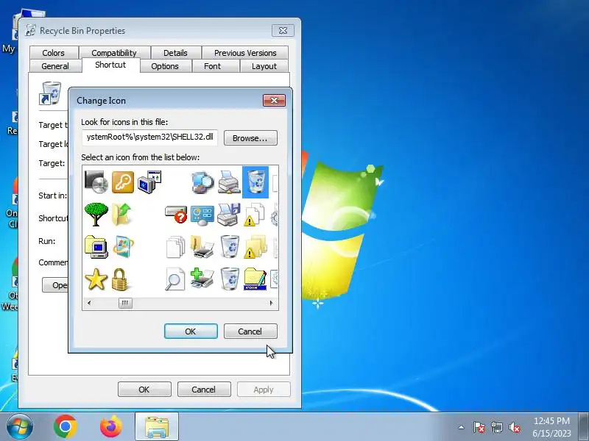The height and width of the screenshot is (441, 589).
Task: Click Browse... for icon file
Action: pos(250,138)
